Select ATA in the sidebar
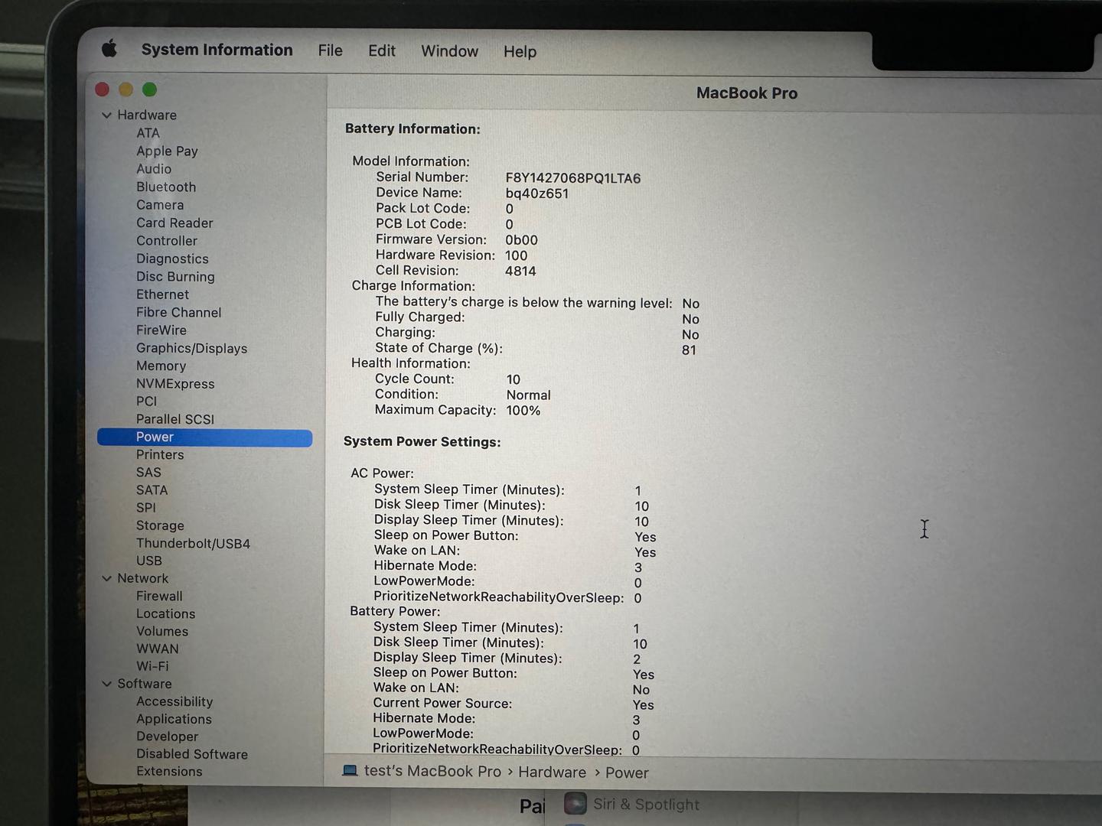 click(148, 133)
